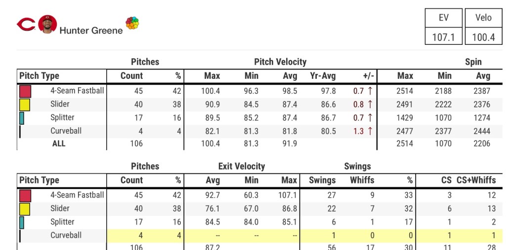This screenshot has height=250, width=506.
Task: Click the red 4-Seam Fastball swatch in the top table
Action: pos(25,91)
